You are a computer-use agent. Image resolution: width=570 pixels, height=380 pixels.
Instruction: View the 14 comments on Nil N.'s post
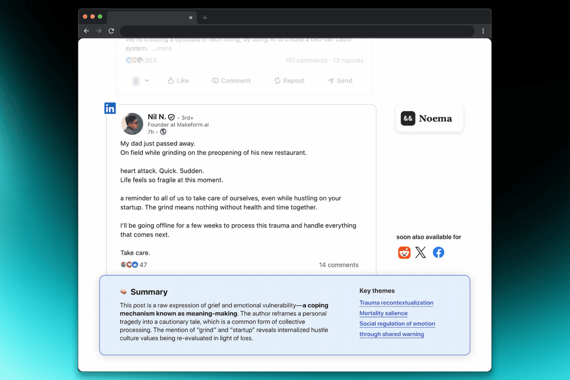(x=339, y=265)
